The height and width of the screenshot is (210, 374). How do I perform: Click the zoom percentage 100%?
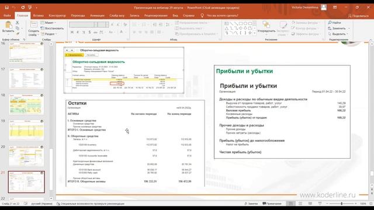[x=363, y=204]
